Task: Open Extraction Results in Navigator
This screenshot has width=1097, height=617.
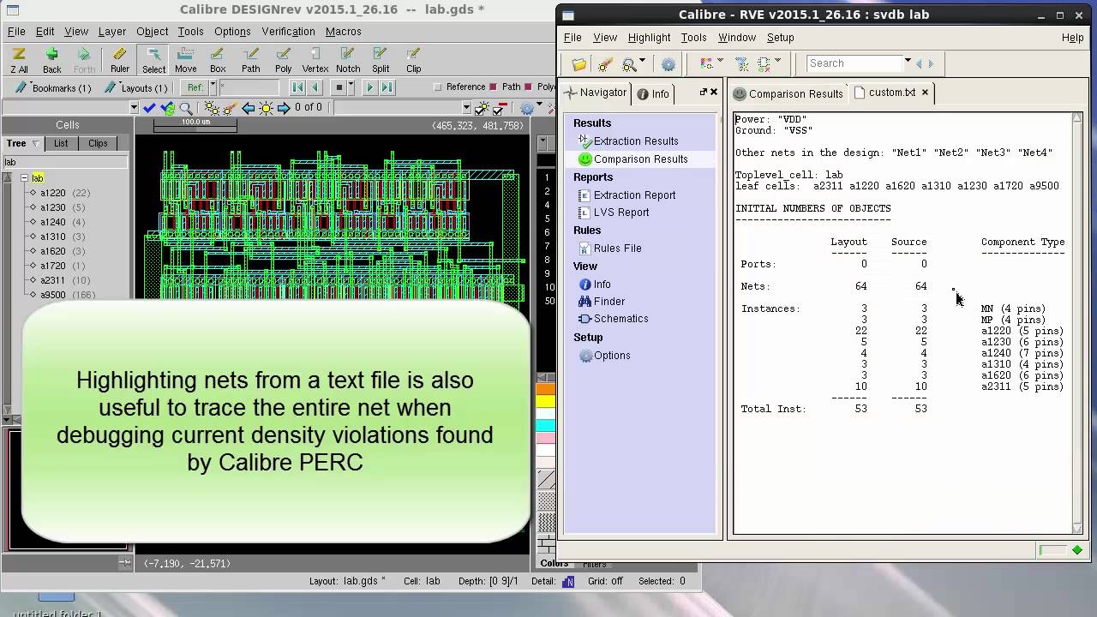Action: (x=628, y=141)
